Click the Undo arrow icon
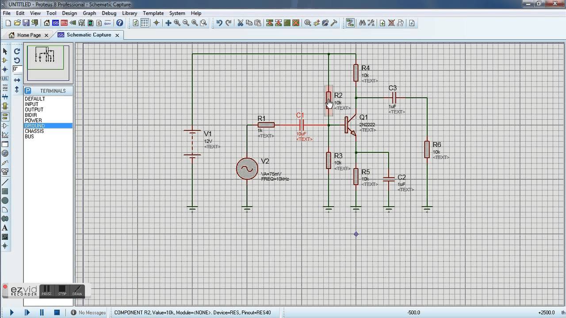The image size is (566, 318). click(219, 23)
